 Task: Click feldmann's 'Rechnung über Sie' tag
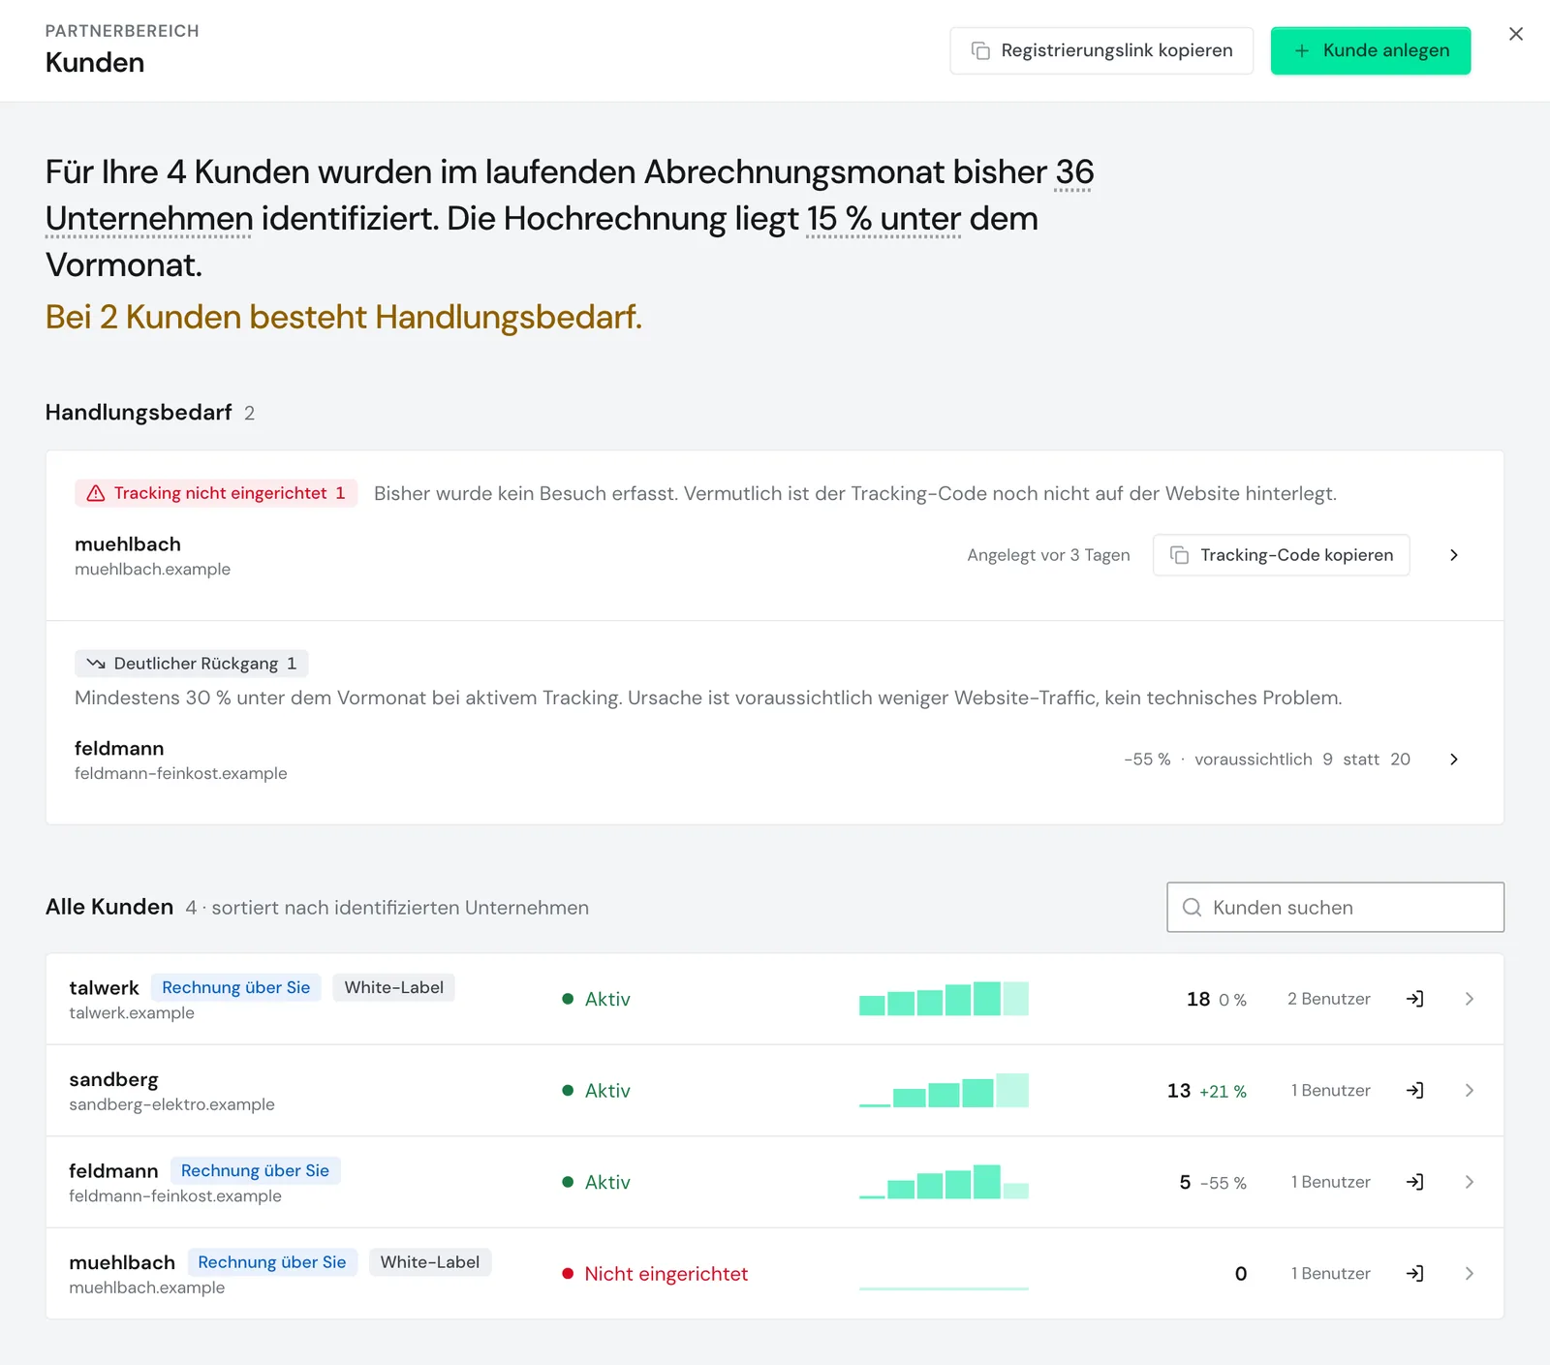coord(255,1170)
